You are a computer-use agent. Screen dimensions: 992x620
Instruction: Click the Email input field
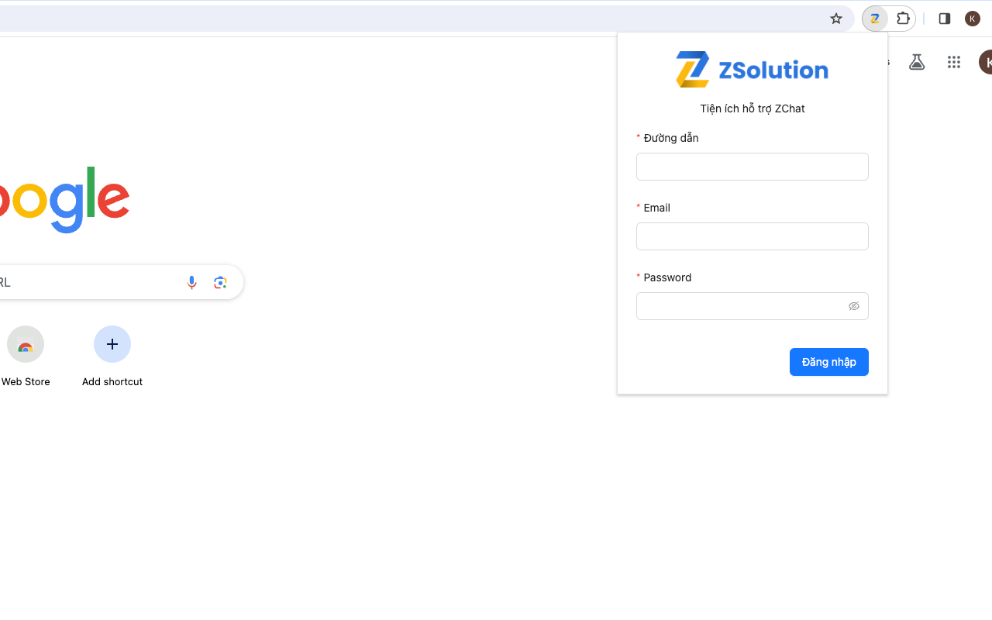[752, 236]
